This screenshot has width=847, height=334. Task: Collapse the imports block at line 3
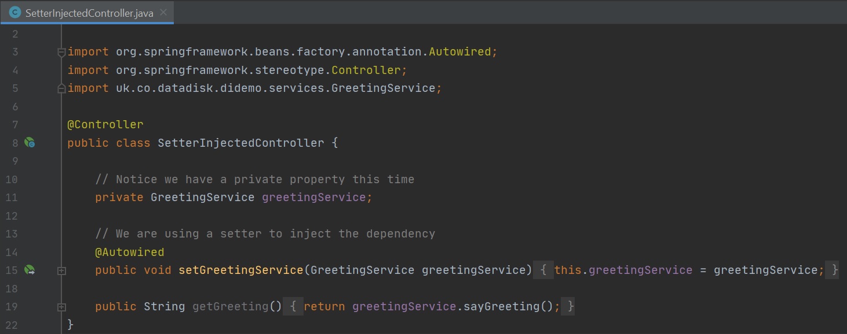point(61,52)
